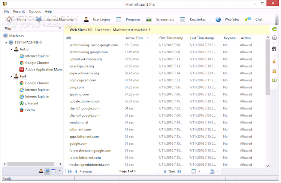
Task: Open the Programs records view
Action: tap(128, 19)
